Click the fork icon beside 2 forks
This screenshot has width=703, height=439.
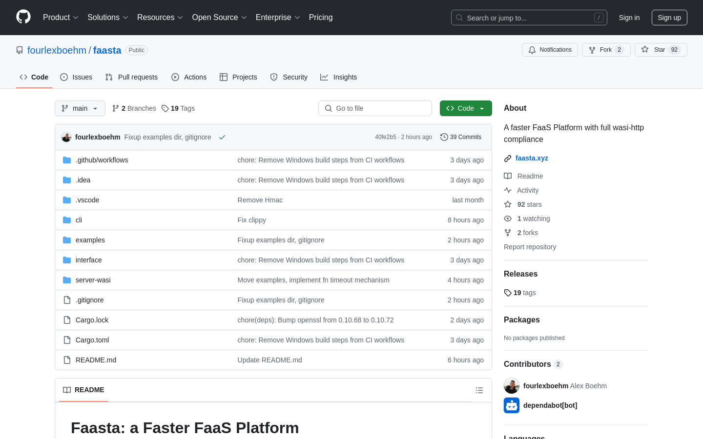508,233
